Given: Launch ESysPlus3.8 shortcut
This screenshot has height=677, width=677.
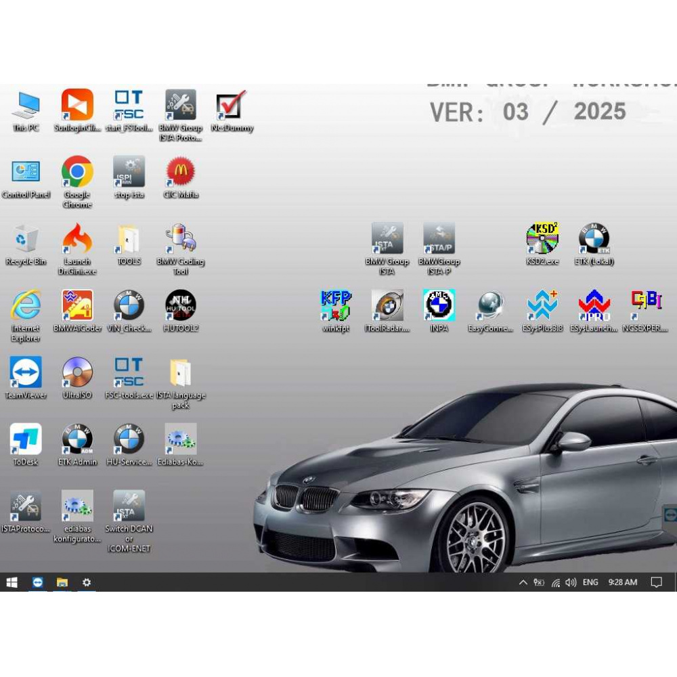Looking at the screenshot, I should 542,311.
